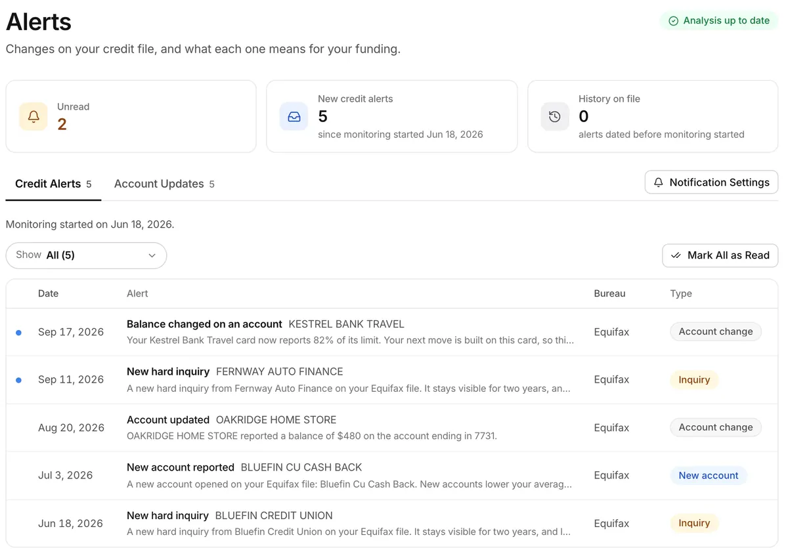
Task: Click the double-check icon in Mark All as Read
Action: 676,255
